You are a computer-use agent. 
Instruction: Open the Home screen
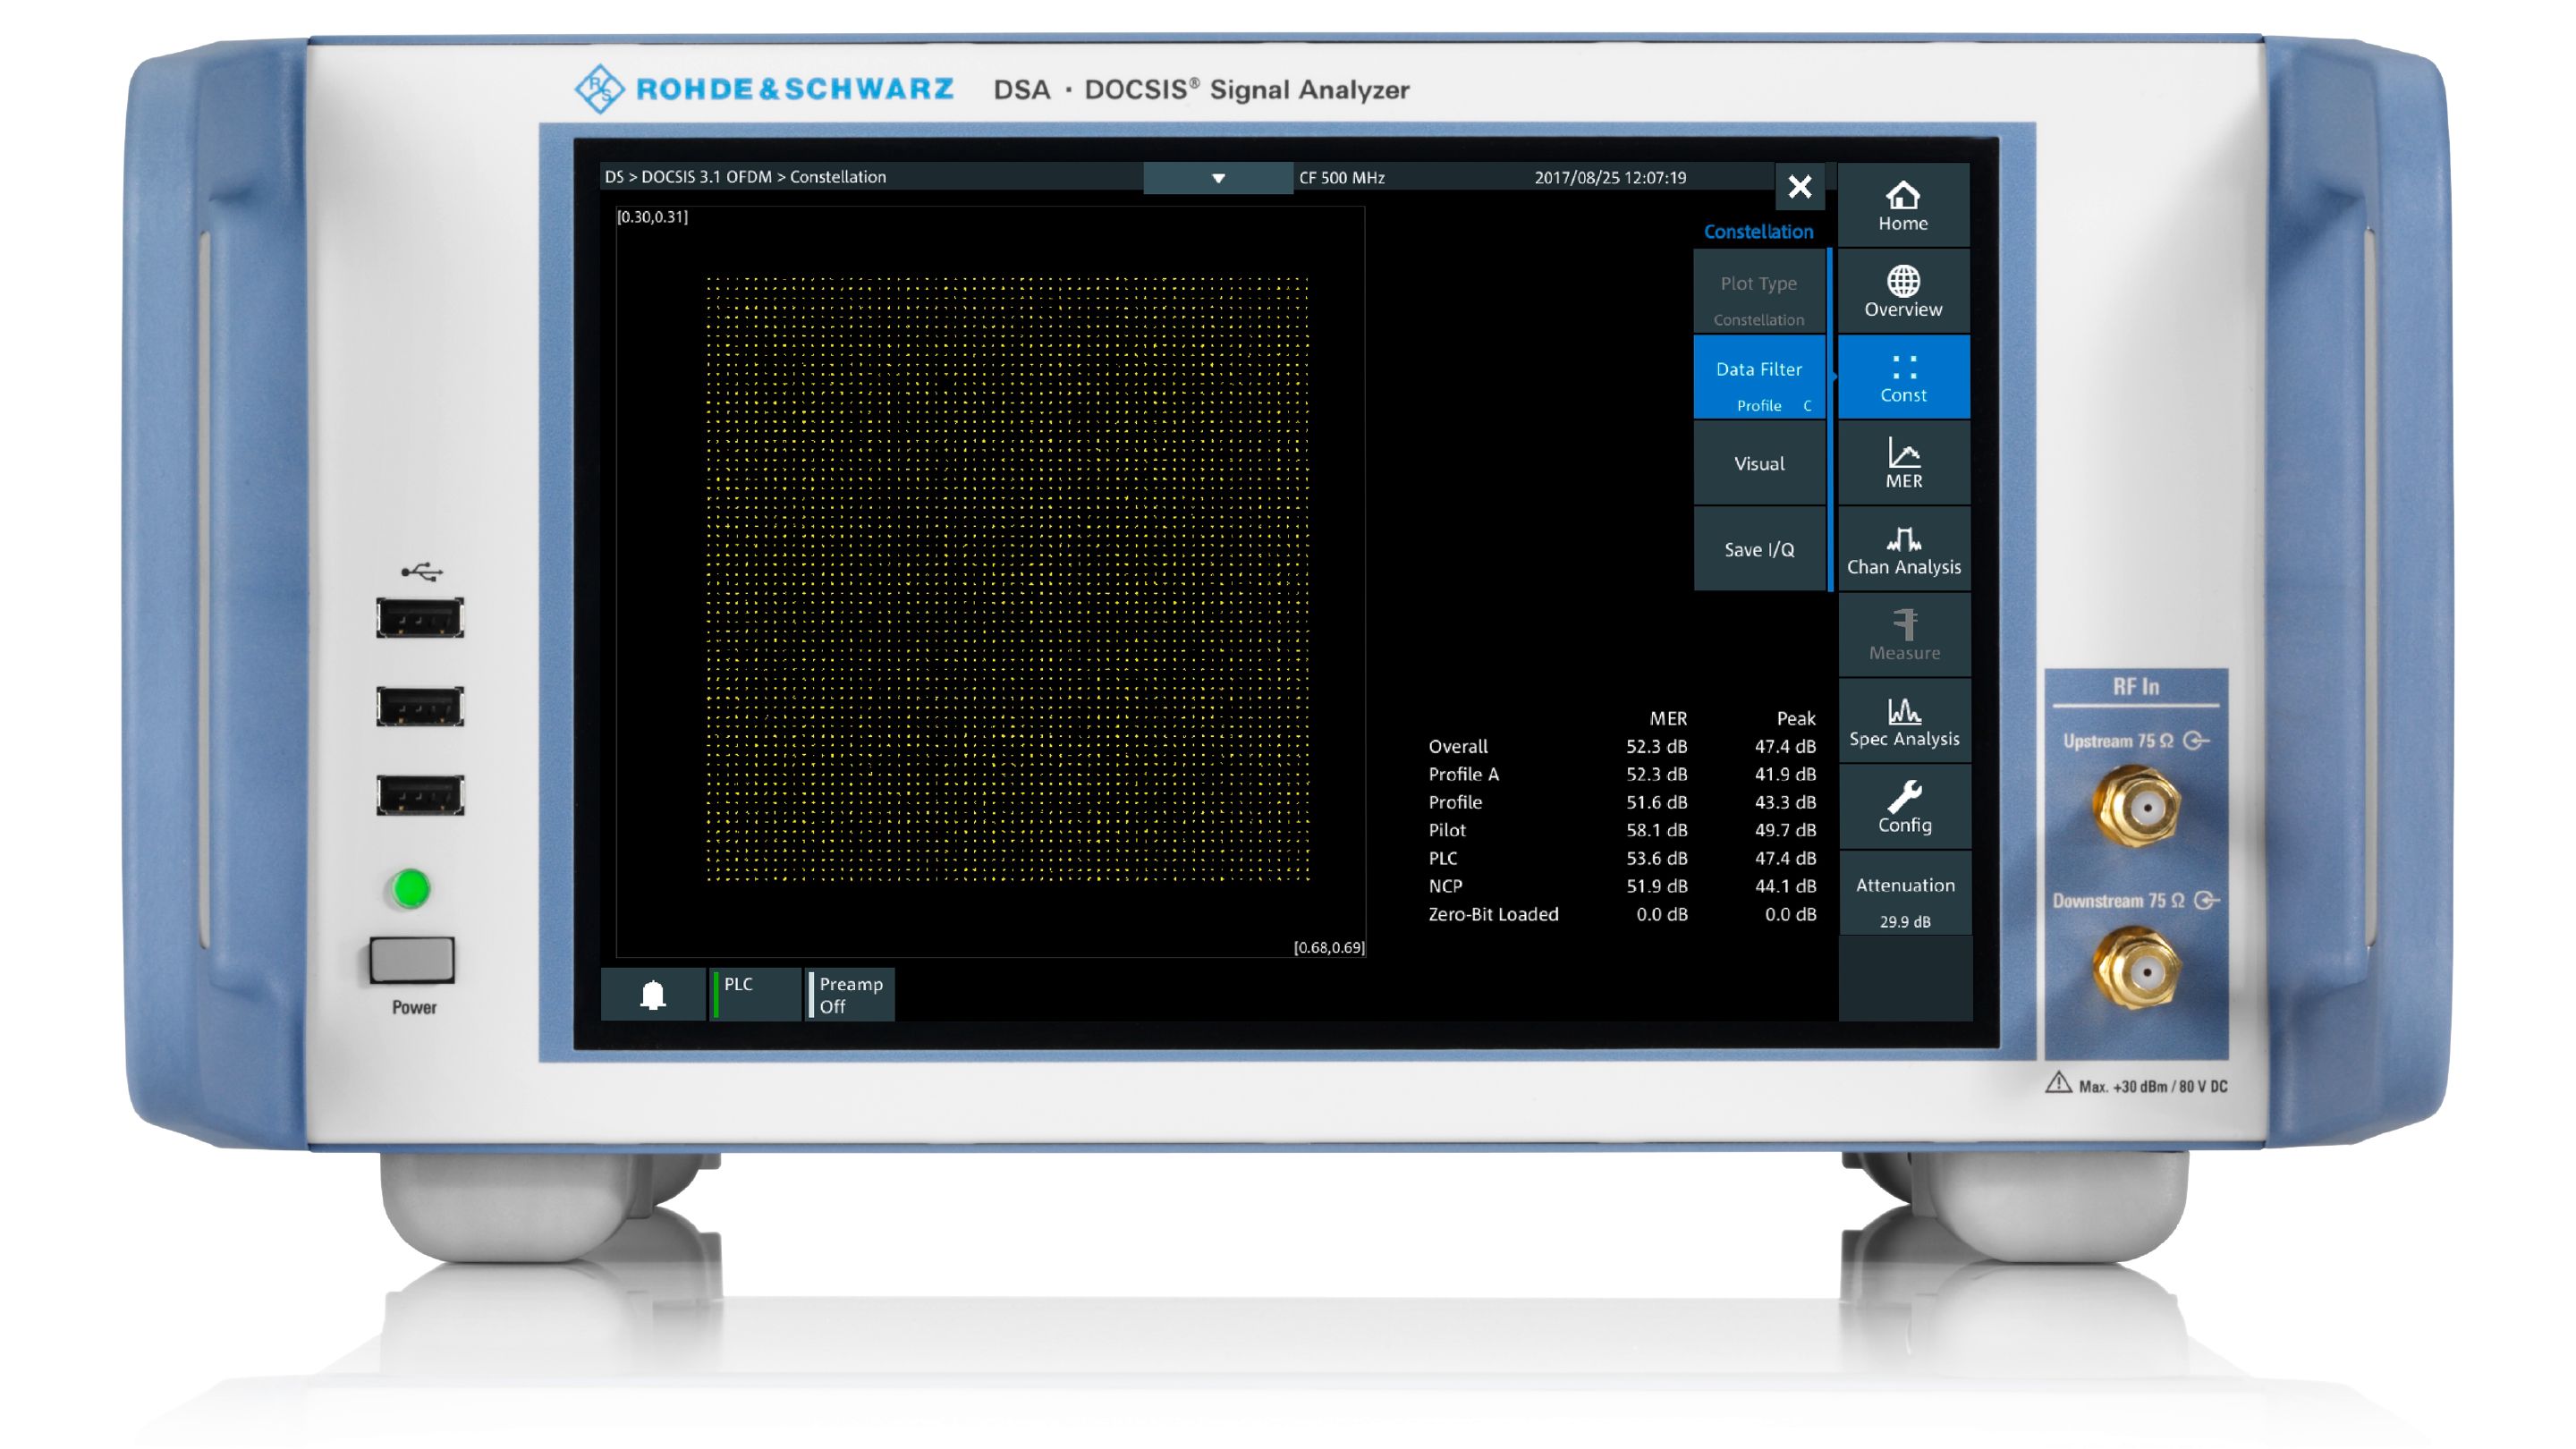click(x=1903, y=203)
